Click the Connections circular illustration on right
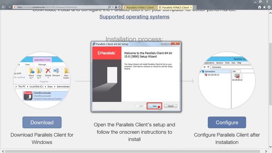 pyautogui.click(x=227, y=80)
